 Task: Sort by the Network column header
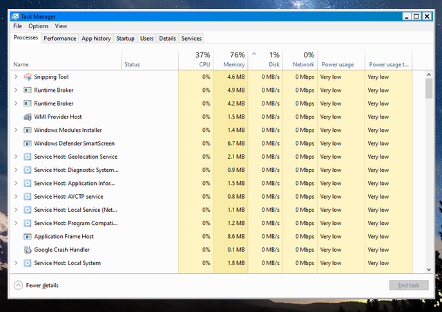(x=300, y=60)
